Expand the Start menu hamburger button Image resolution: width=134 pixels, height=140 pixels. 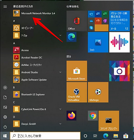point(5,6)
